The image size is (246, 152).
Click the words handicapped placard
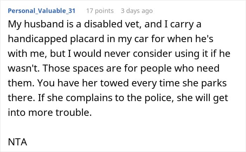tap(56, 39)
